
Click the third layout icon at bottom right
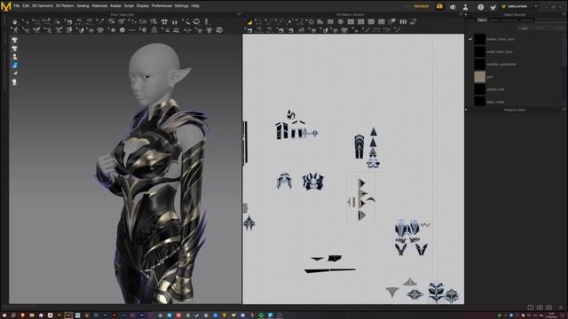pyautogui.click(x=549, y=307)
